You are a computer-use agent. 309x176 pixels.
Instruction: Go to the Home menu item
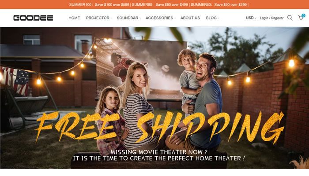pyautogui.click(x=74, y=18)
